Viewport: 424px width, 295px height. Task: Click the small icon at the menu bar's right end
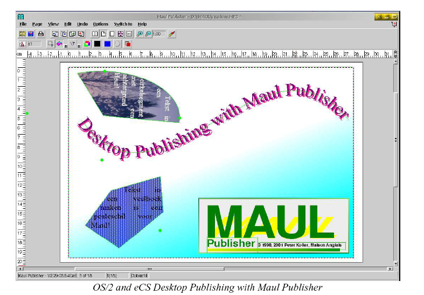pyautogui.click(x=394, y=24)
